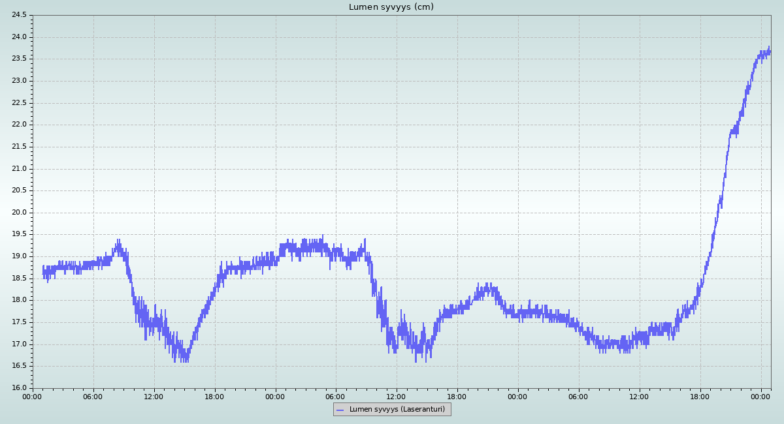Click the rightmost 00:00 time label

click(x=760, y=396)
